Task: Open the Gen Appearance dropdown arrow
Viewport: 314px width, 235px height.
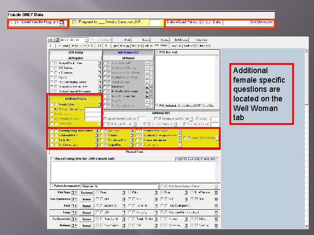Action: coord(76,199)
